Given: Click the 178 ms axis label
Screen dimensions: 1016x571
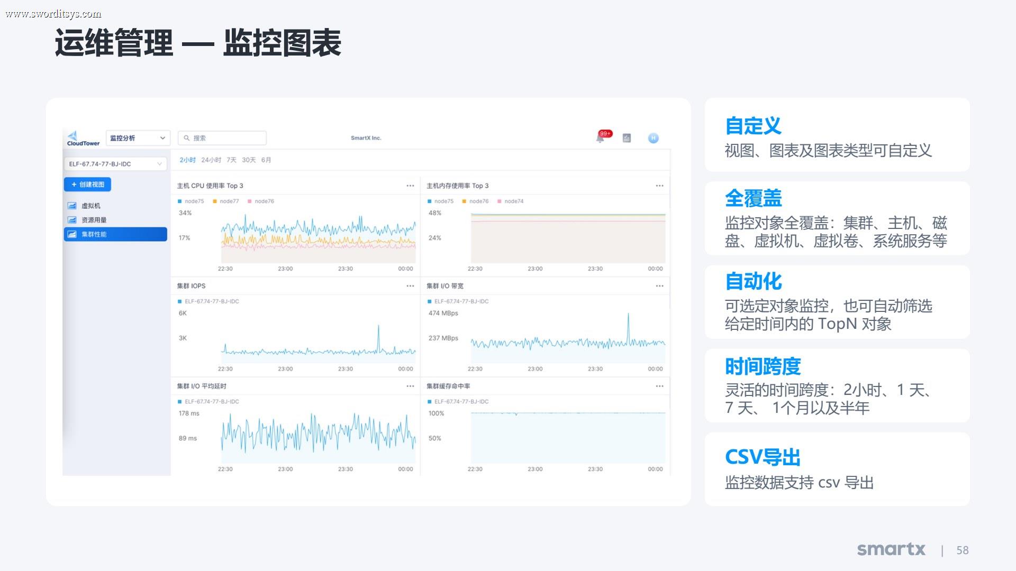Looking at the screenshot, I should pos(189,413).
